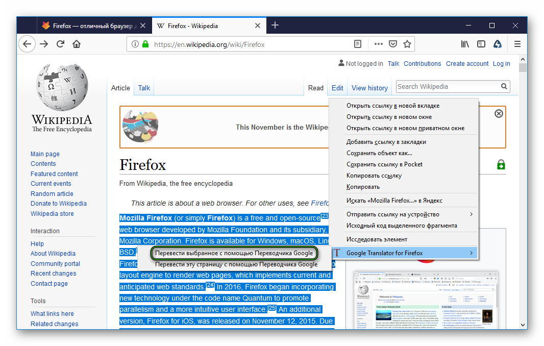Click the browser Back arrow button
The image size is (544, 346).
[27, 44]
